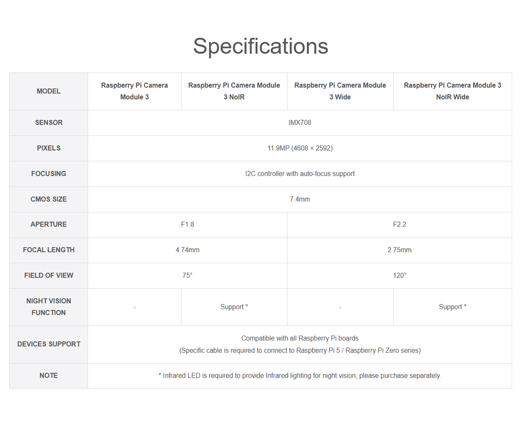This screenshot has width=523, height=436.
Task: Click the F2.2 aperture cell
Action: tap(399, 224)
